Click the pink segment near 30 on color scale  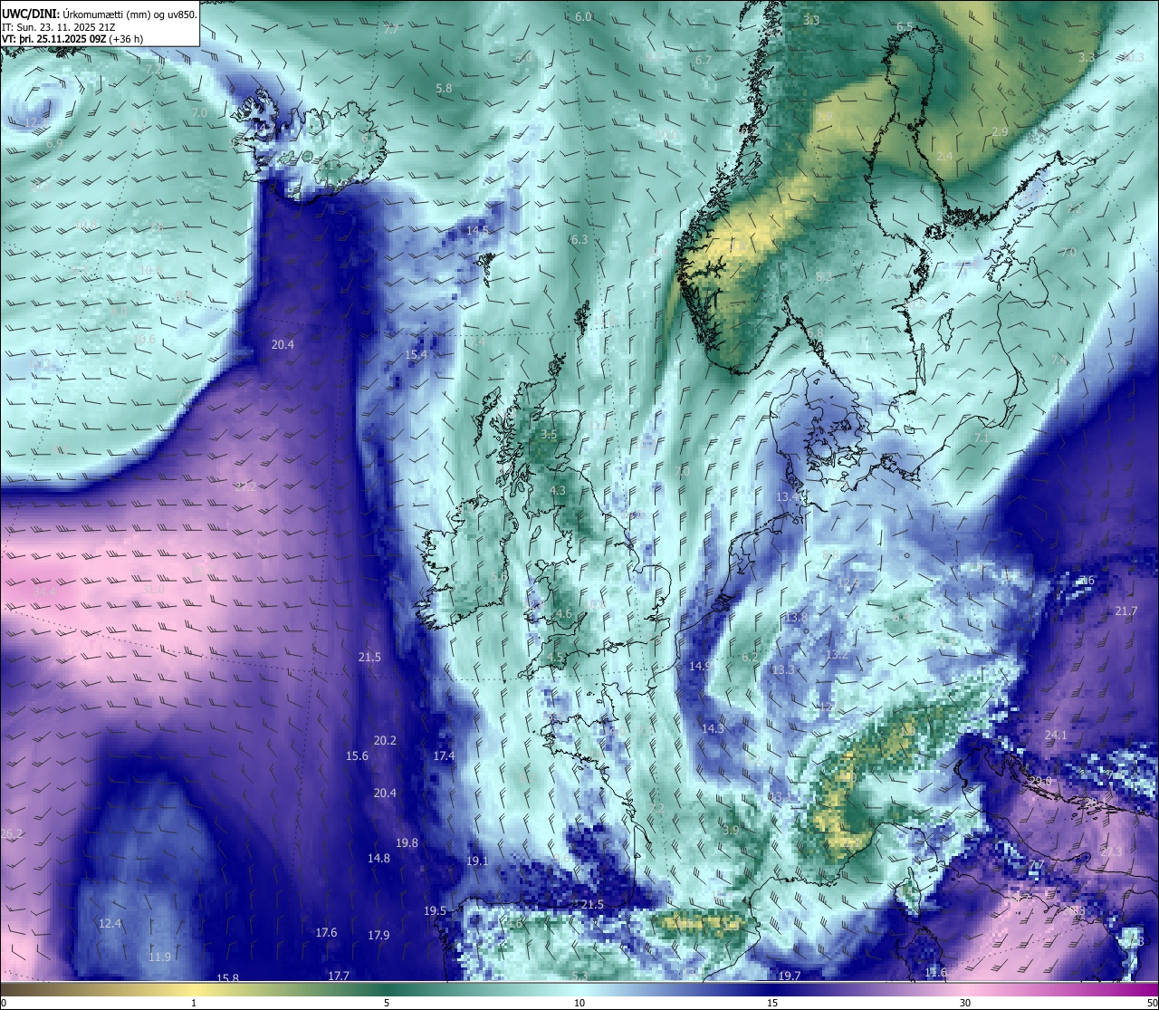point(965,988)
